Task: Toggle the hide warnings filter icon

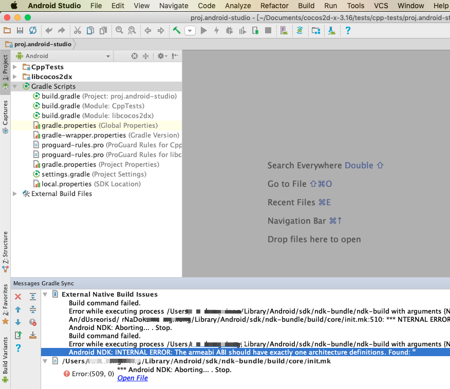Action: (x=33, y=322)
